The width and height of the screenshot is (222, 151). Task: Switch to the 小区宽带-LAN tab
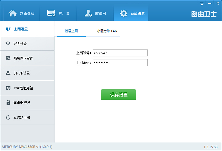(x=107, y=31)
